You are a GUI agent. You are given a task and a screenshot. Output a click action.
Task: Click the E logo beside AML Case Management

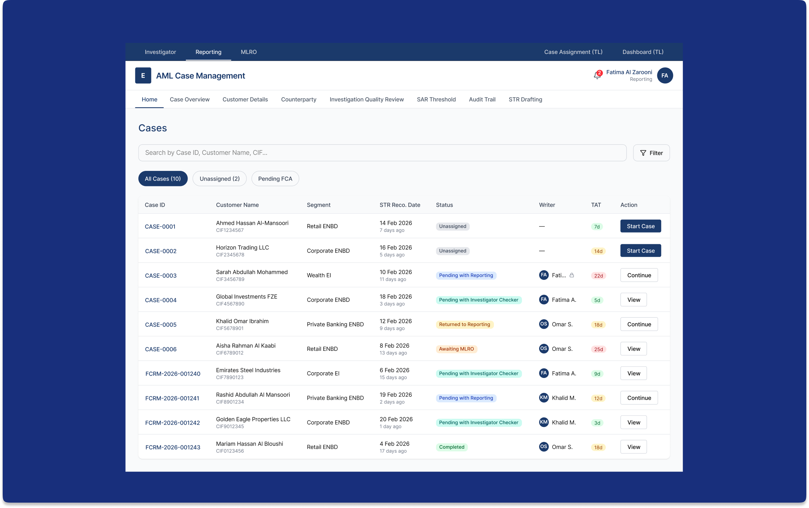(x=143, y=76)
